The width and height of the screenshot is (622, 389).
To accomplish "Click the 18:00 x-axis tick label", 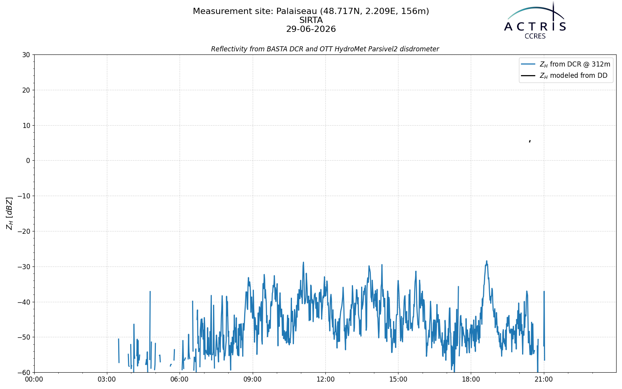I will click(x=471, y=379).
